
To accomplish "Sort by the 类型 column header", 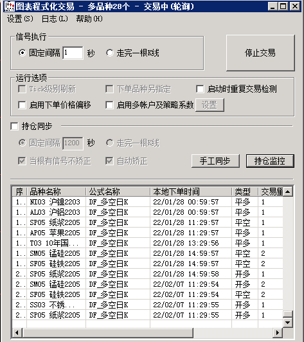I will pos(245,192).
